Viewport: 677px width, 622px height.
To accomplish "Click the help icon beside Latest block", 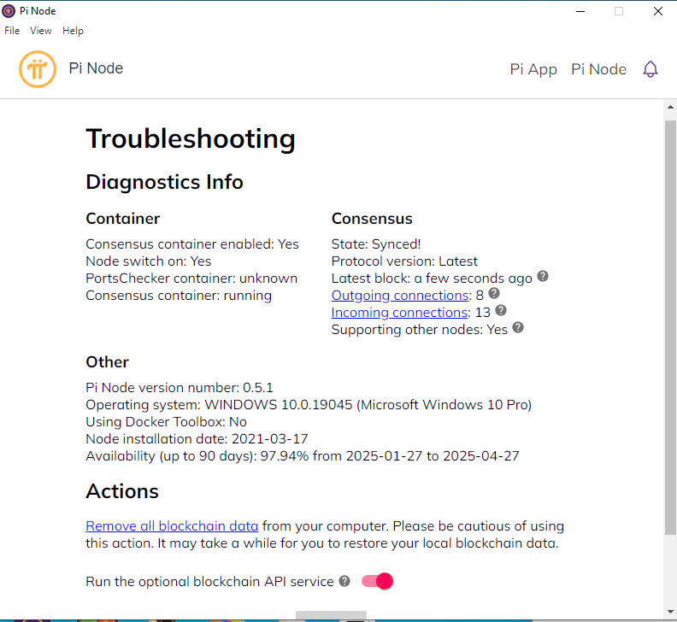I will 542,277.
